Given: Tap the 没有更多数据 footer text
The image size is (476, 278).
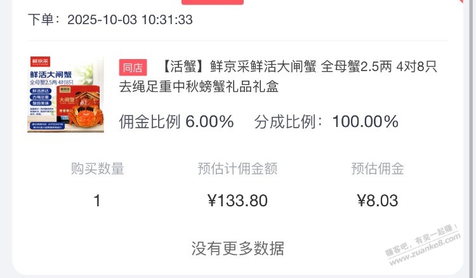Looking at the screenshot, I should pyautogui.click(x=237, y=248).
